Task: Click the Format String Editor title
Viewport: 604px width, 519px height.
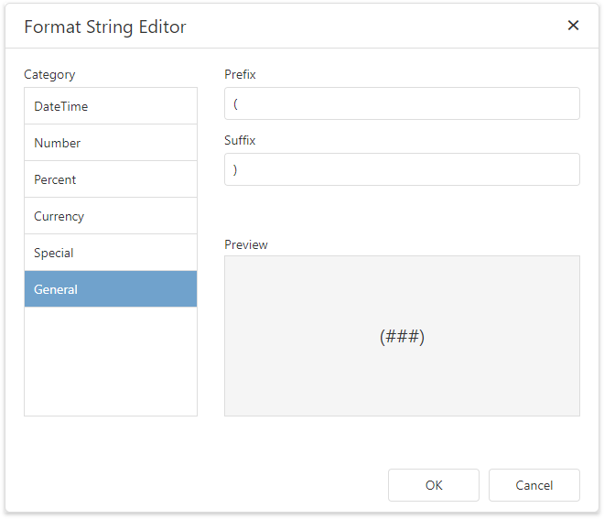Action: [x=105, y=27]
